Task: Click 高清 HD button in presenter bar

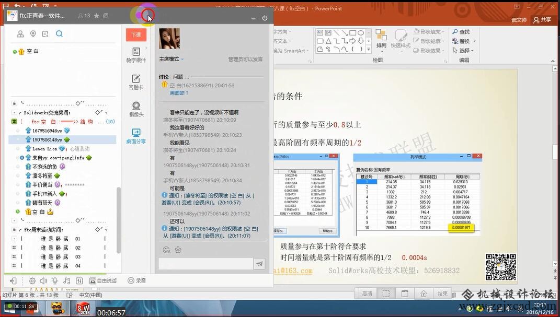Action: click(367, 293)
